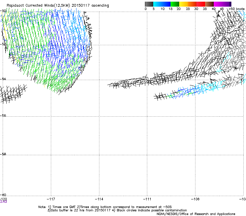Click the -54 latitude axis label
Viewport: 246px width, 216px height.
[3, 79]
